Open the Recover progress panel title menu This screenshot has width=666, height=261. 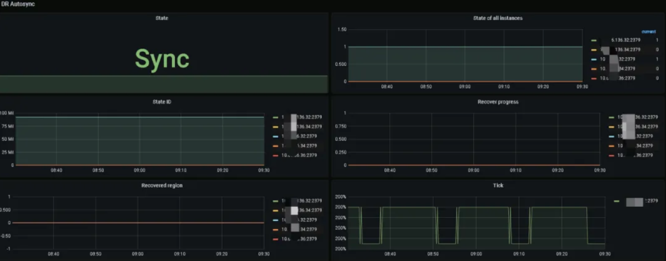tap(498, 102)
